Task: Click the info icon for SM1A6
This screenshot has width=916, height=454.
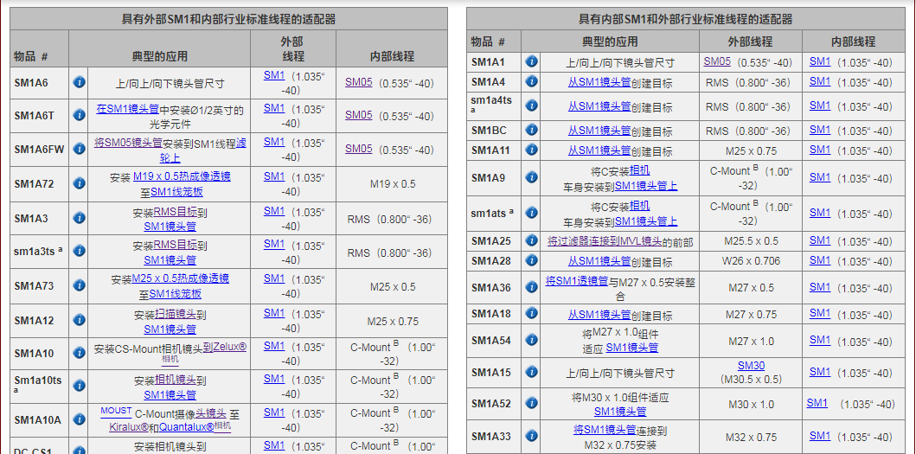Action: click(x=79, y=82)
